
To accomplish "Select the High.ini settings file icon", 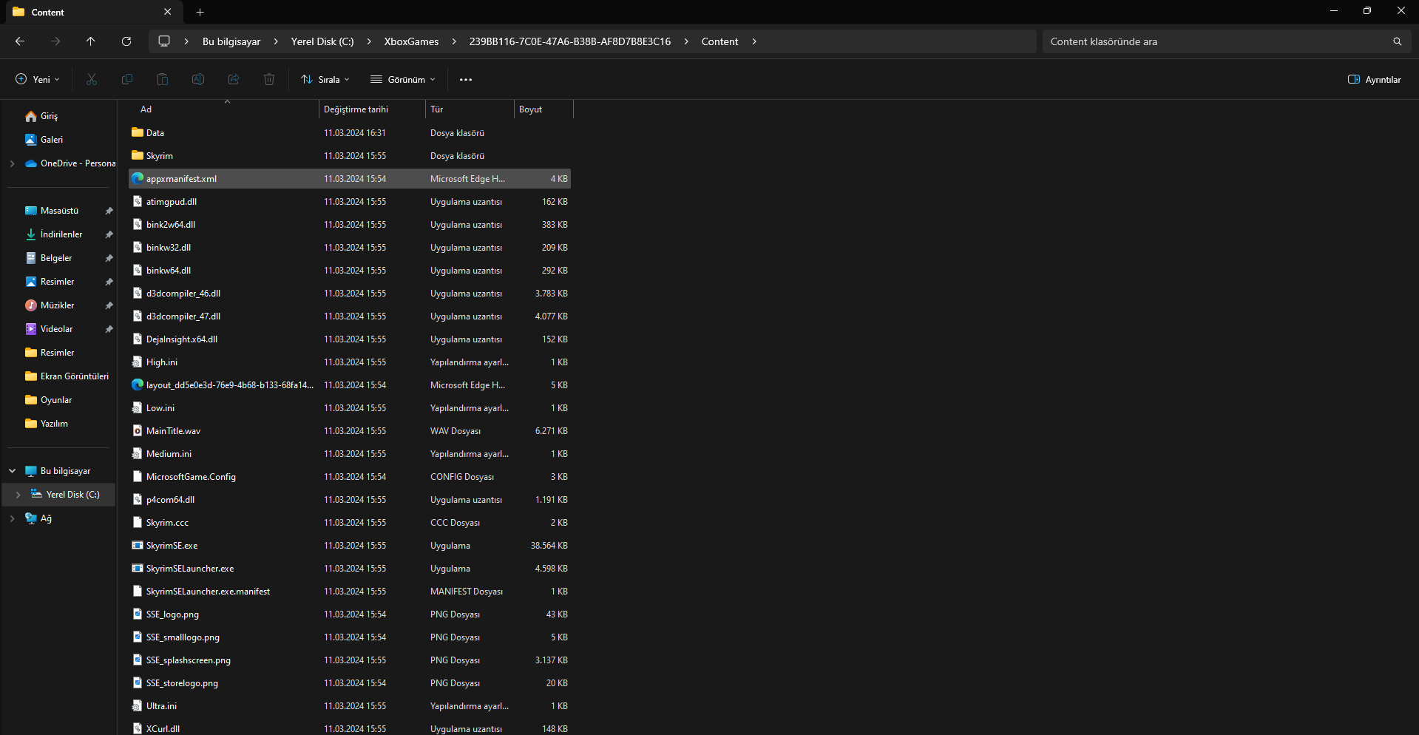I will point(138,362).
